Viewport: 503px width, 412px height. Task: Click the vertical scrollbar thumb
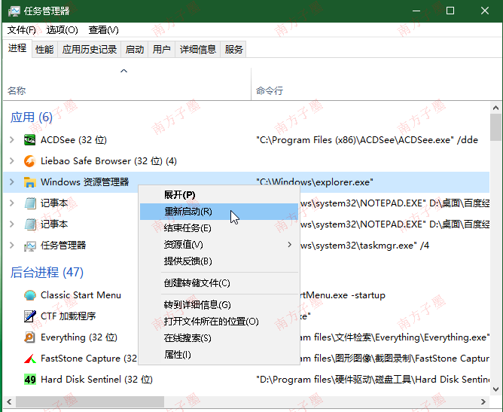[x=496, y=127]
